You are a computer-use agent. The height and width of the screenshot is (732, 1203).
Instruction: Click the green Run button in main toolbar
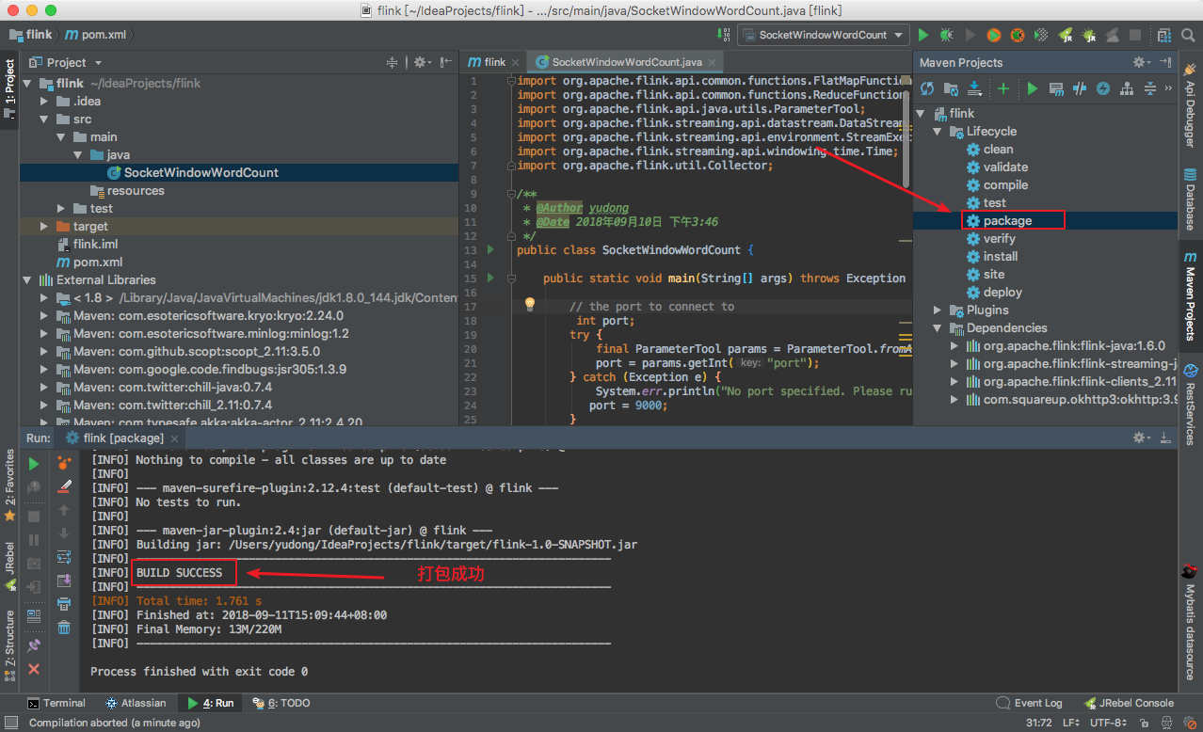click(x=922, y=35)
